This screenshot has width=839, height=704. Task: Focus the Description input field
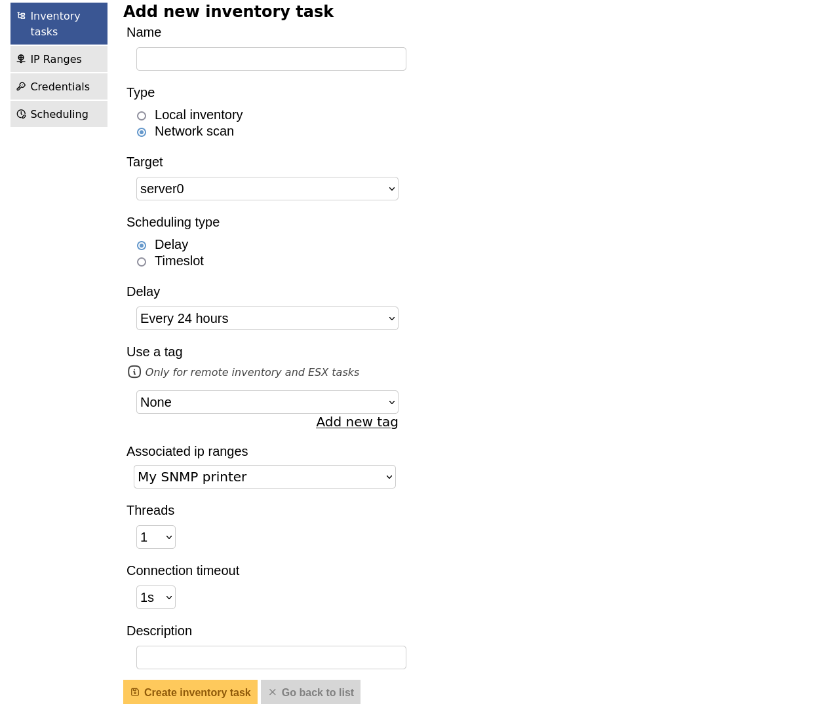coord(271,658)
